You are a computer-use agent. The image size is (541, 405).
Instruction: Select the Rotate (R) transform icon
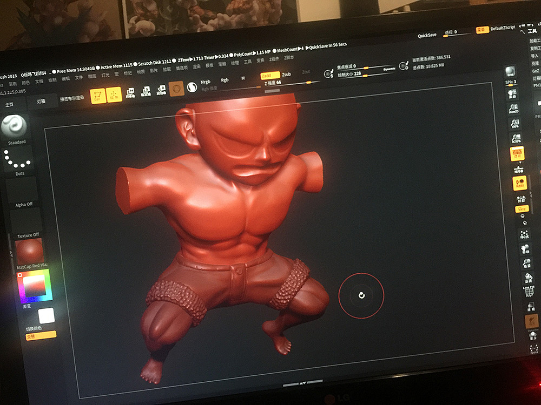point(161,90)
